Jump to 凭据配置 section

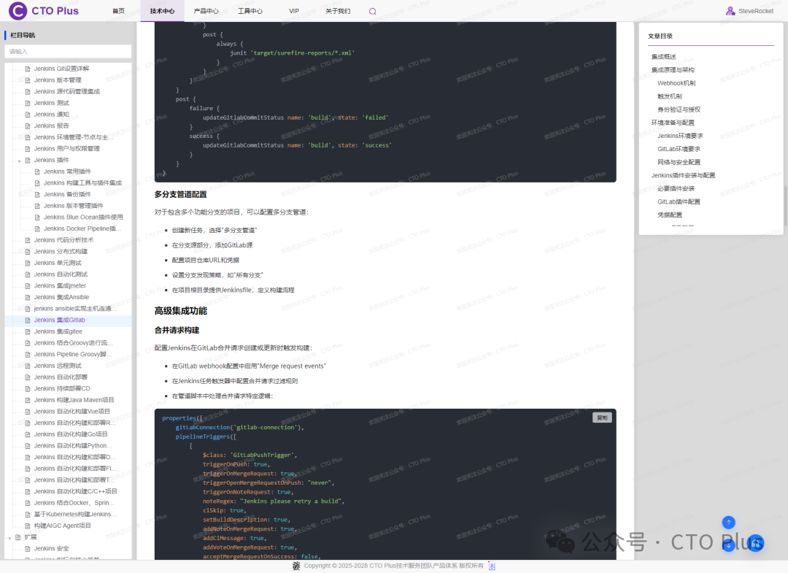[x=669, y=215]
